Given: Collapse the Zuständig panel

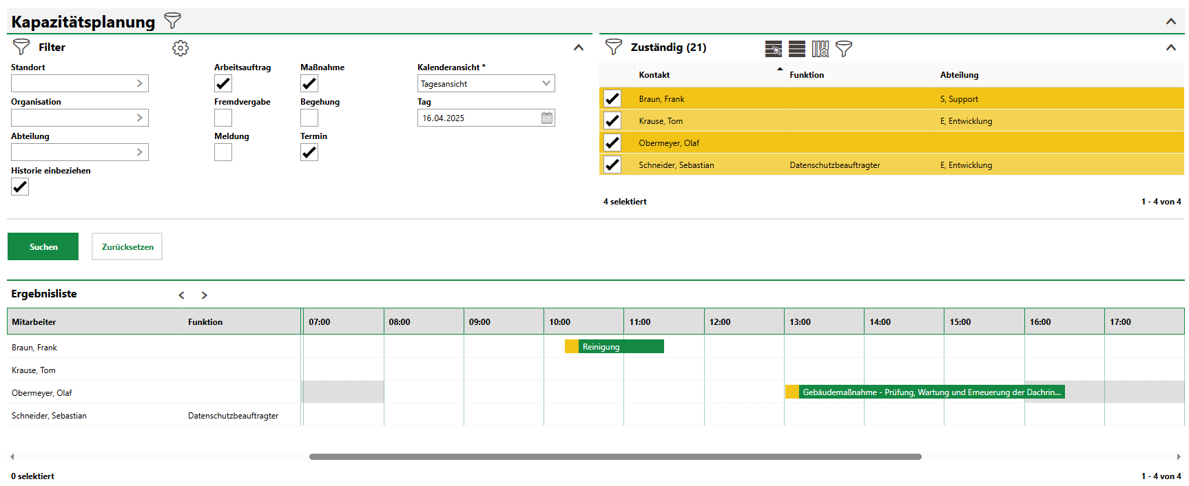Looking at the screenshot, I should coord(1170,47).
